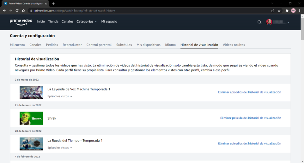Viewport: 304px width, 163px height.
Task: Delete Vox Machina episodes from history
Action: tap(249, 92)
